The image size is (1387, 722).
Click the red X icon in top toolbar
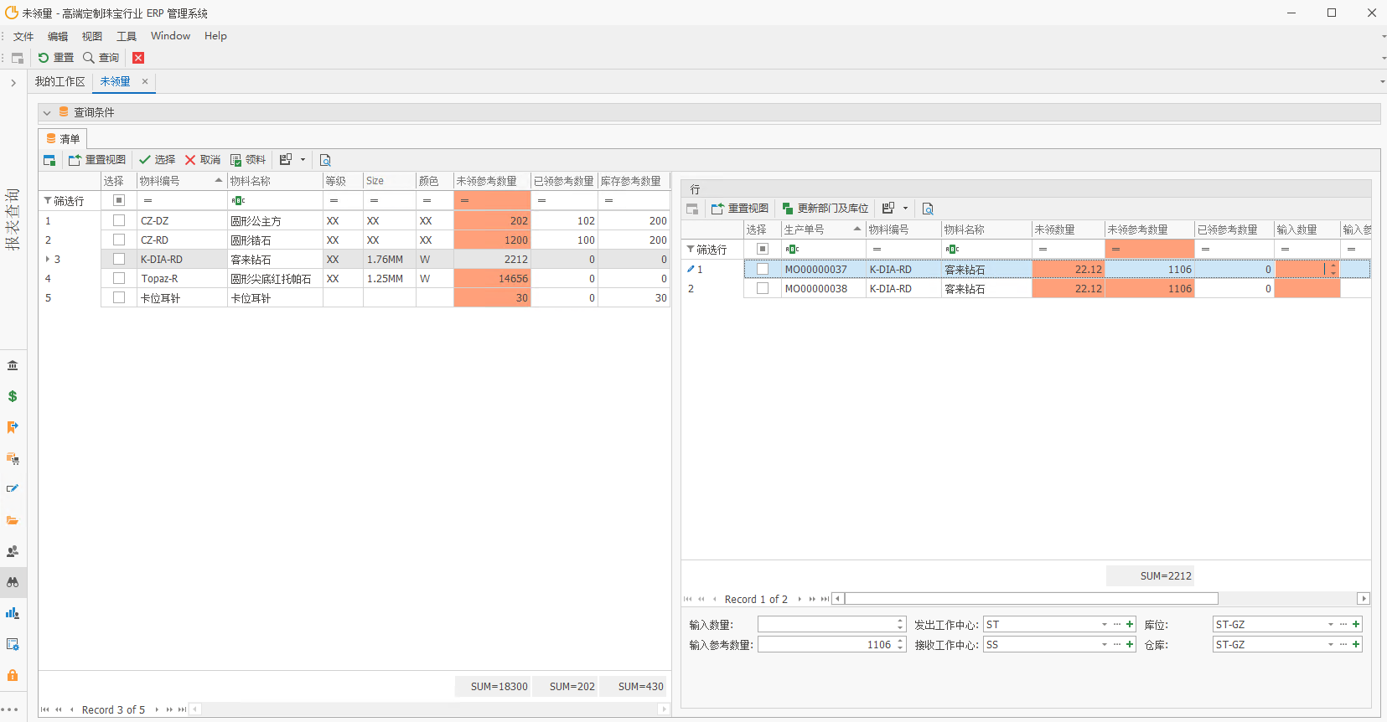click(x=138, y=58)
